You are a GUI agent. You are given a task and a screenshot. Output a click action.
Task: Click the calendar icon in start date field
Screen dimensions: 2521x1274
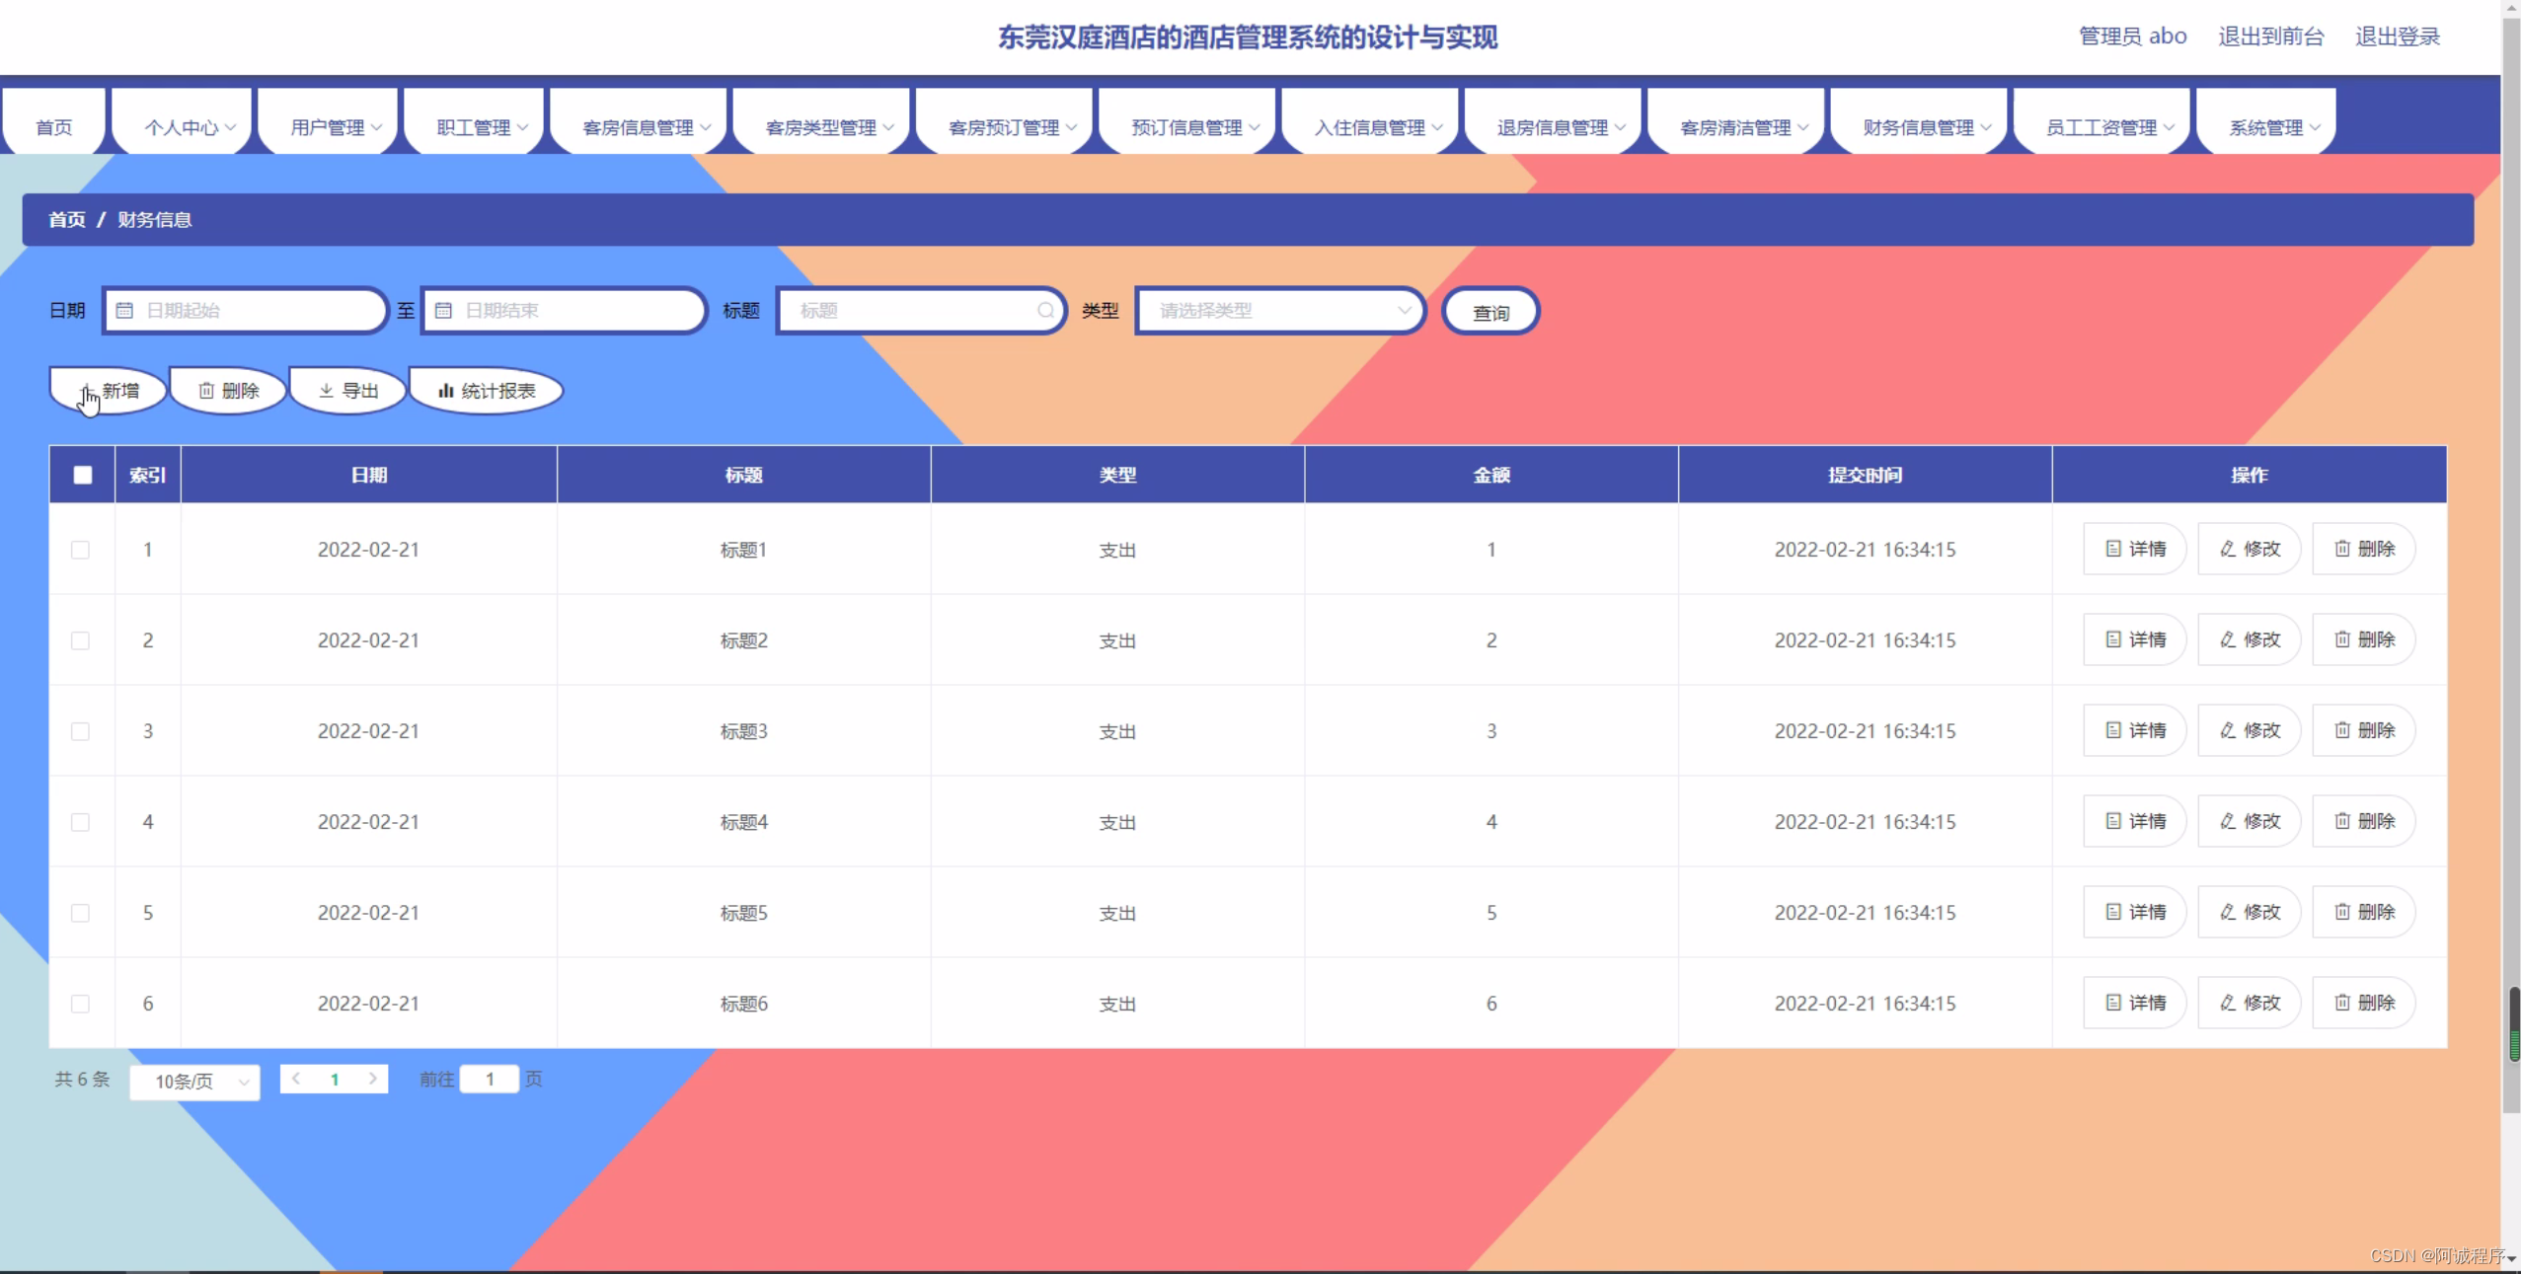124,311
